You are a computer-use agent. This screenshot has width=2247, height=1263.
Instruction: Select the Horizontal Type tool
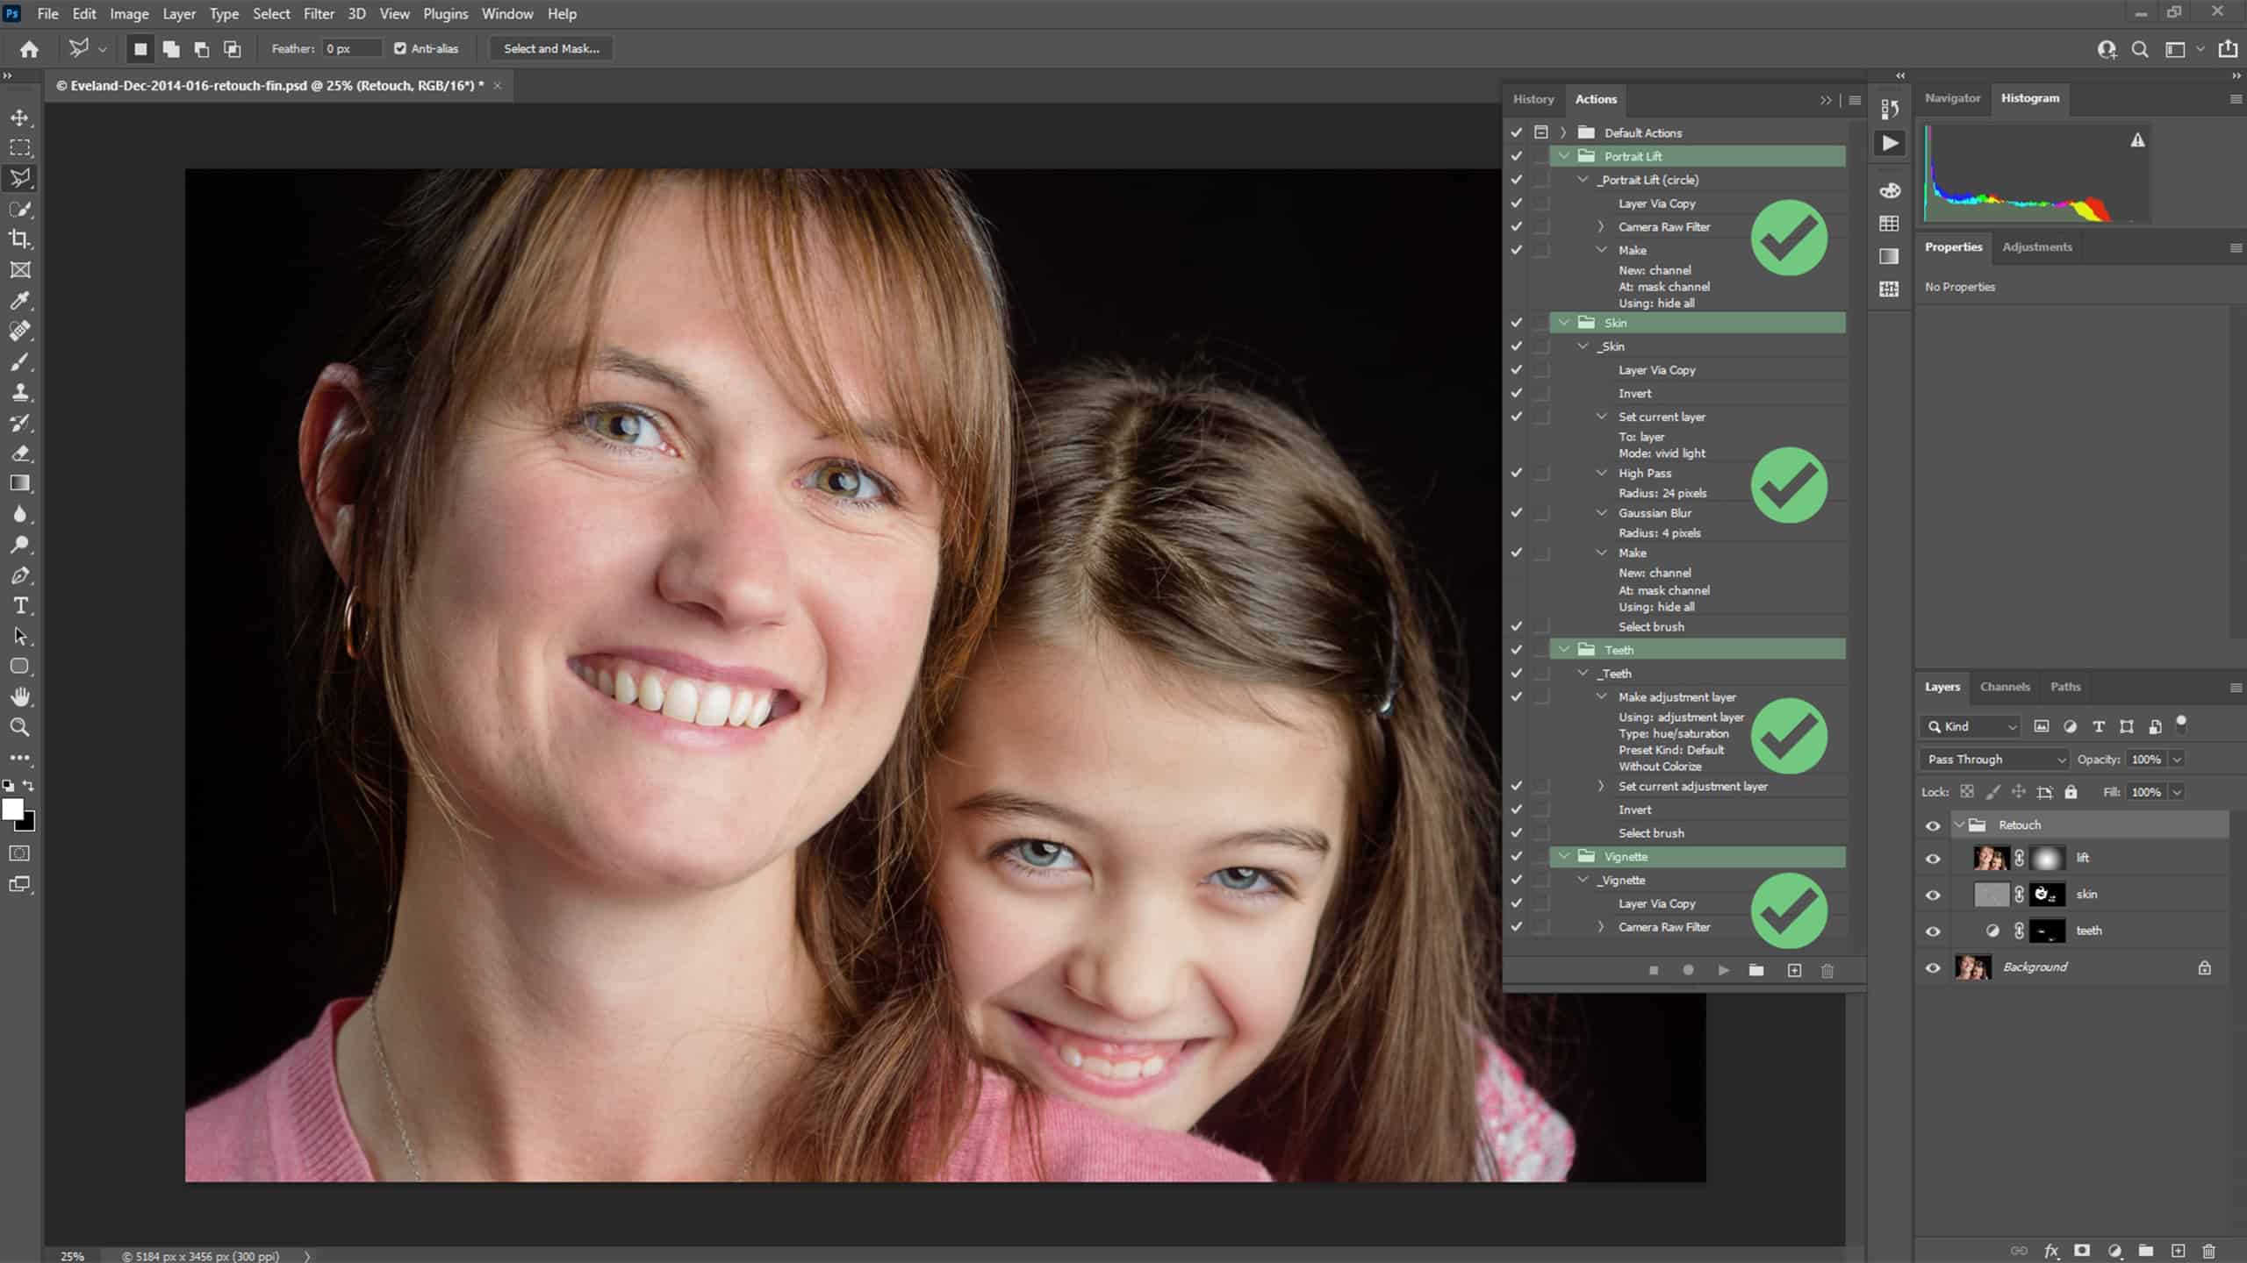[x=19, y=606]
